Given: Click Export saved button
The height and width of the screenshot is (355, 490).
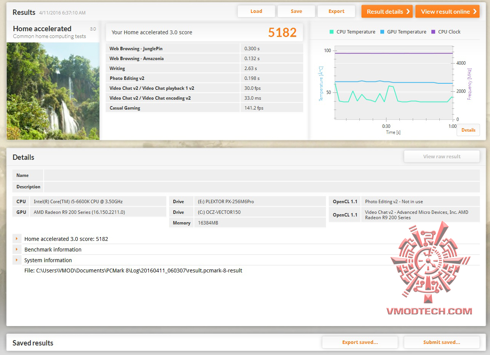Looking at the screenshot, I should point(360,342).
